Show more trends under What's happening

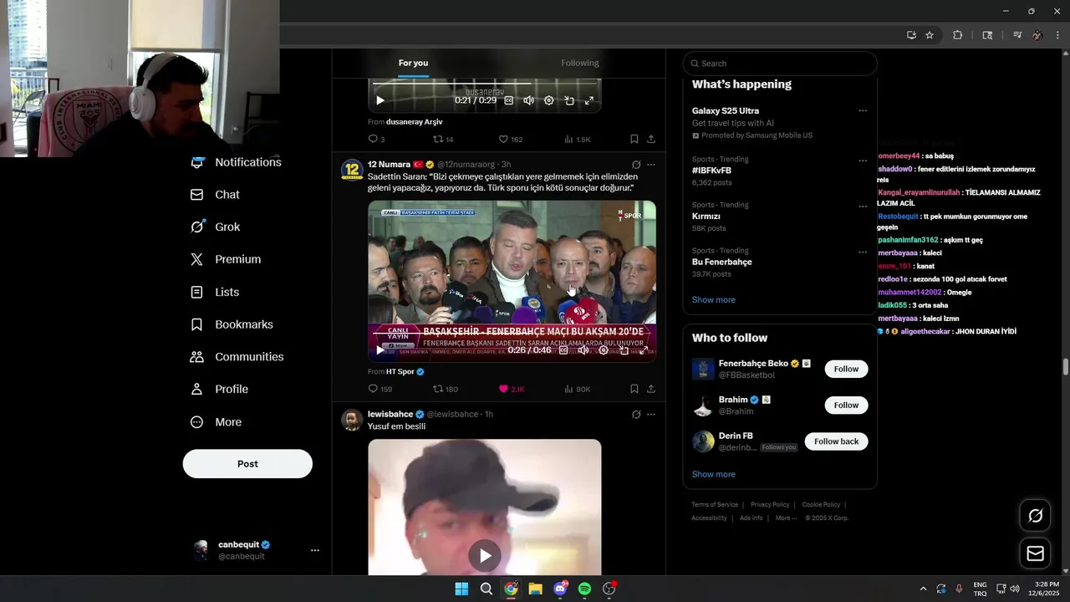(x=714, y=300)
